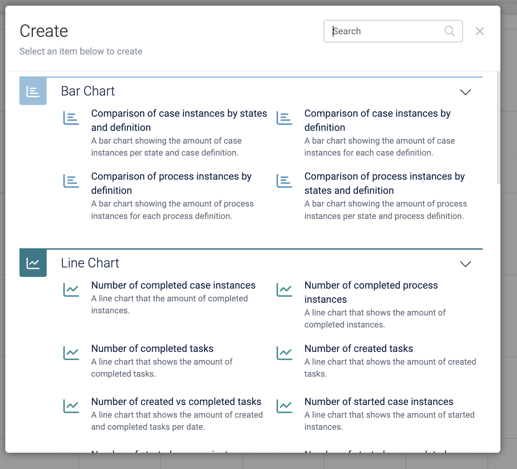Screen dimensions: 517x469
Task: Click the bar chart icon for Comparison of process instances by definition
Action: pyautogui.click(x=71, y=181)
